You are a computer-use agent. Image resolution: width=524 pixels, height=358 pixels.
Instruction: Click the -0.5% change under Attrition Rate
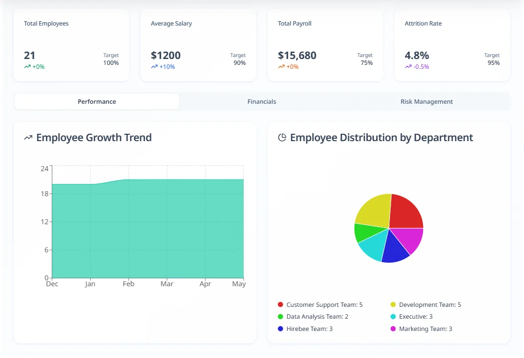point(421,67)
